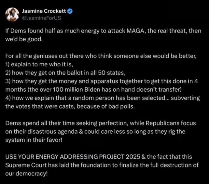Open the Jasmine Crockett display name

click(x=44, y=11)
